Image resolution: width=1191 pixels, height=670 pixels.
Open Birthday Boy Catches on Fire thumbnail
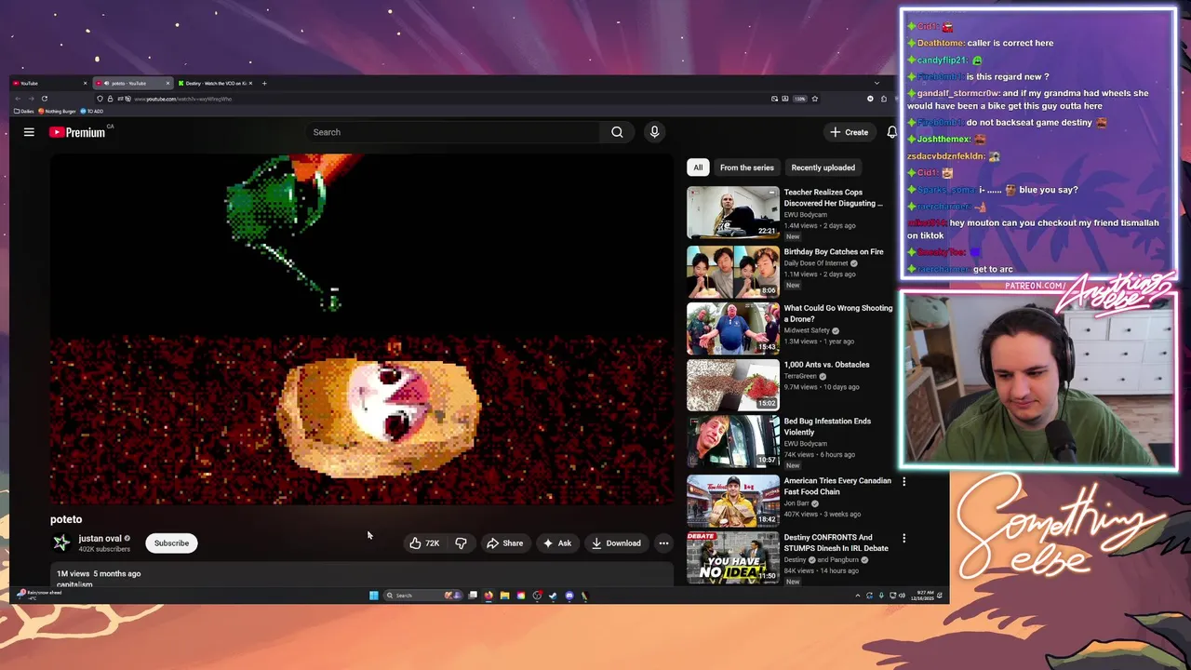tap(733, 273)
